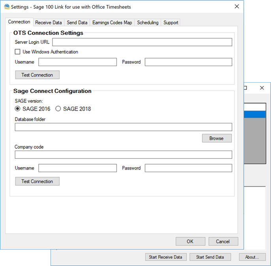The width and height of the screenshot is (271, 266).
Task: Browse for the database folder
Action: (x=216, y=138)
